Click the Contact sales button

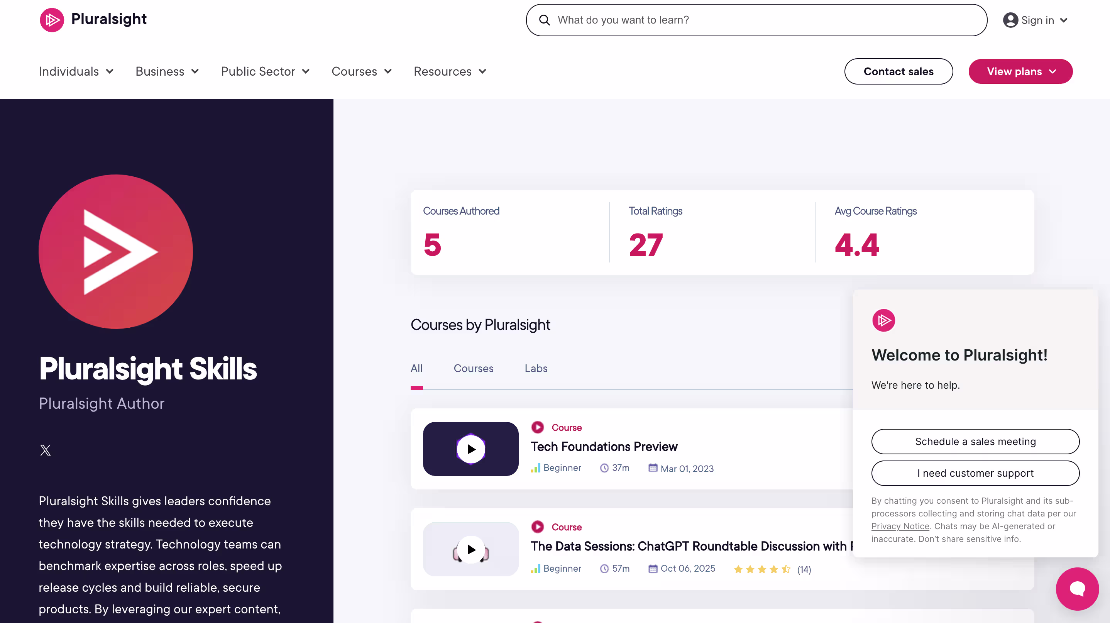pos(898,71)
